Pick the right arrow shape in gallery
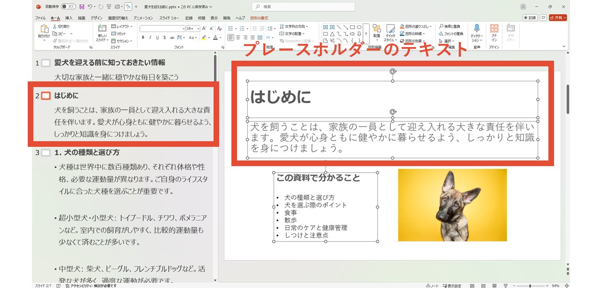The width and height of the screenshot is (602, 288). click(352, 34)
